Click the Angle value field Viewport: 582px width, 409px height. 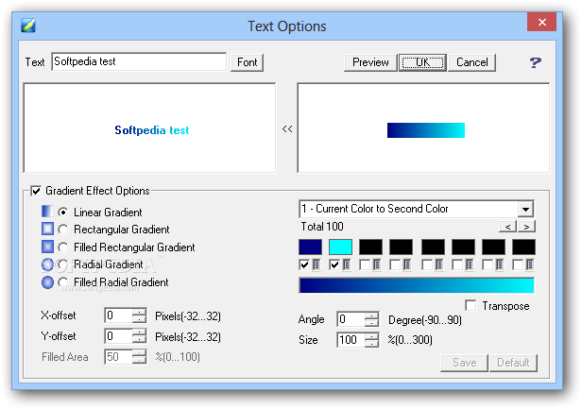tap(351, 319)
